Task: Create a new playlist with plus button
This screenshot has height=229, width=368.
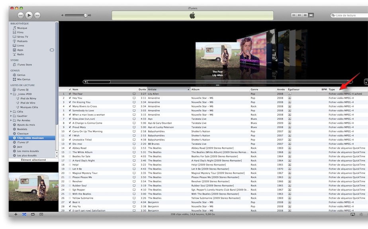Action: click(x=16, y=215)
